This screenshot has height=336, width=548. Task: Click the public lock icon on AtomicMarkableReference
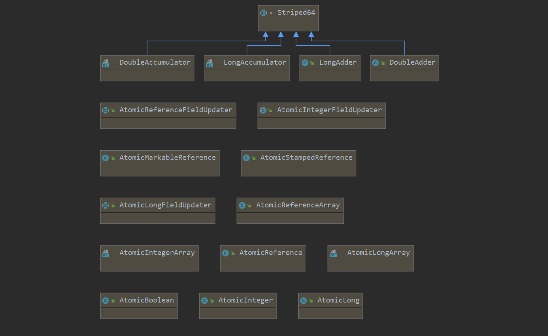(x=113, y=158)
